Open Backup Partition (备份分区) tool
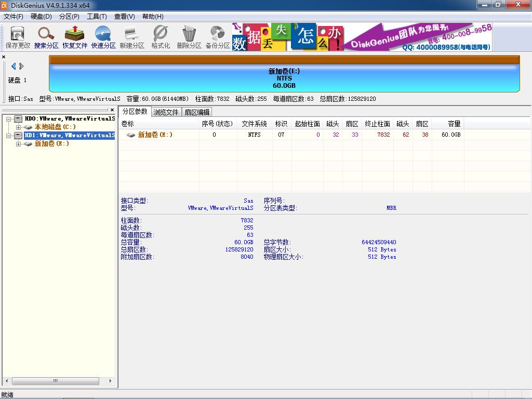The image size is (532, 399). coord(218,37)
